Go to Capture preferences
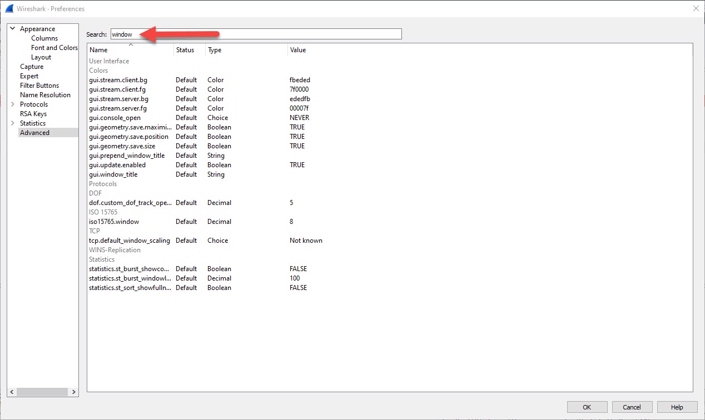This screenshot has height=420, width=705. click(x=32, y=67)
